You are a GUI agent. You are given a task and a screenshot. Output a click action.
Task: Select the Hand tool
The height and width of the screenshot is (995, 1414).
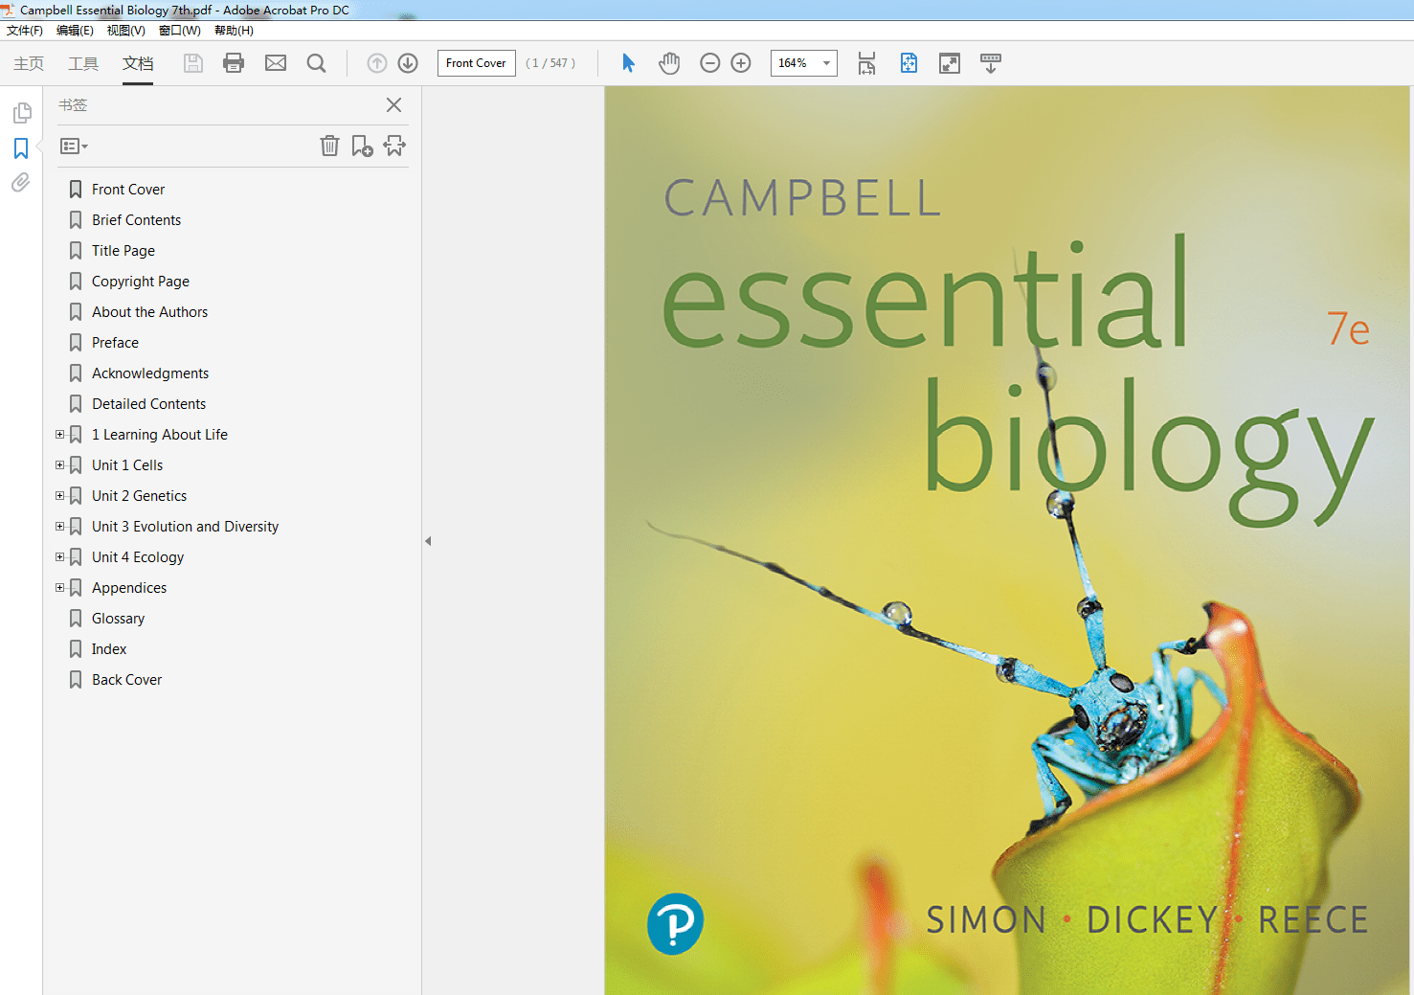pyautogui.click(x=669, y=63)
